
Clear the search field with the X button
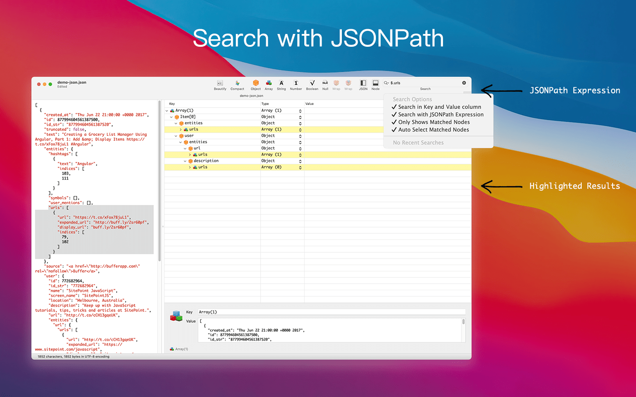point(464,82)
